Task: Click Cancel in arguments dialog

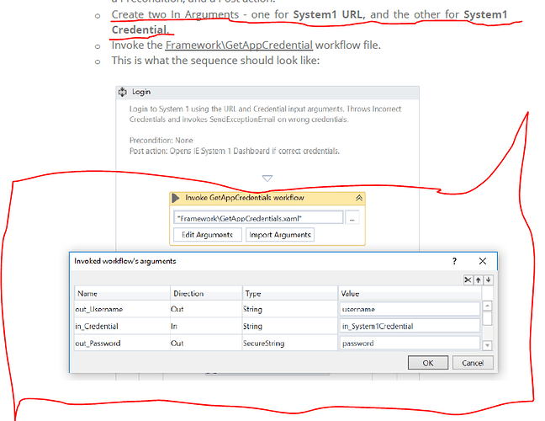Action: 473,363
